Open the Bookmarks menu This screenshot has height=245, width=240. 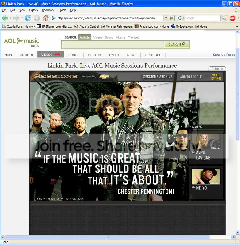49,10
